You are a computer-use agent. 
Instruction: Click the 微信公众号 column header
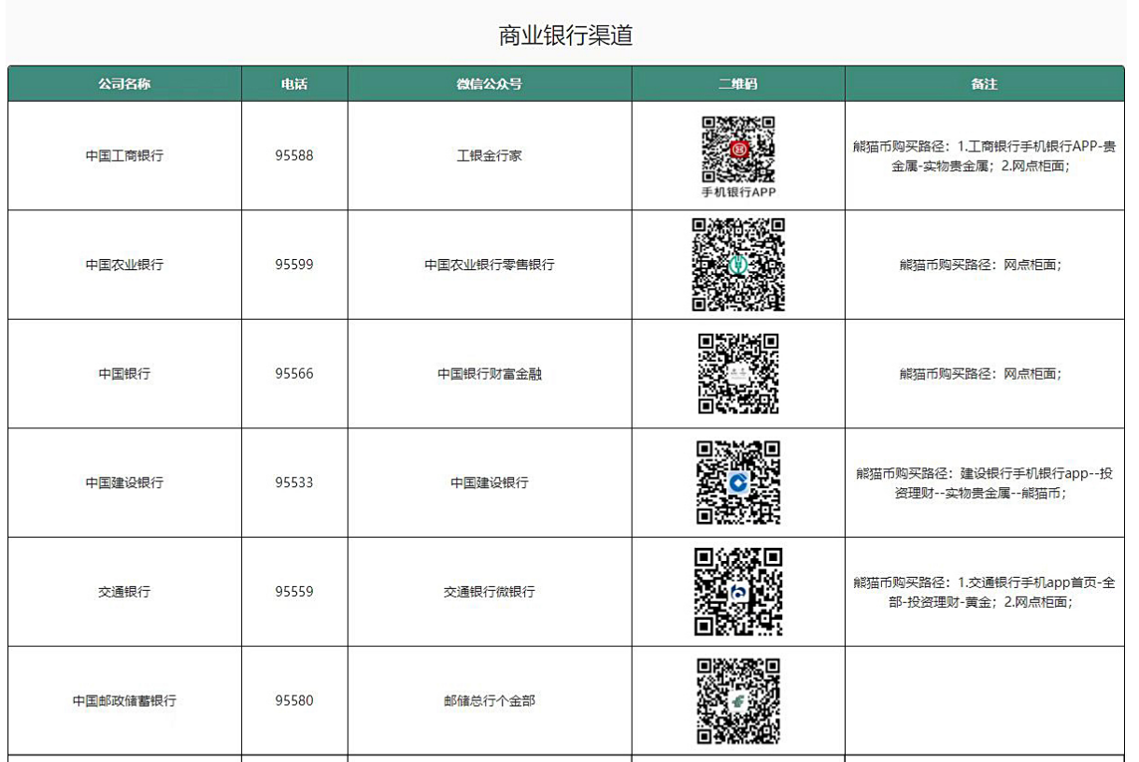(x=490, y=84)
